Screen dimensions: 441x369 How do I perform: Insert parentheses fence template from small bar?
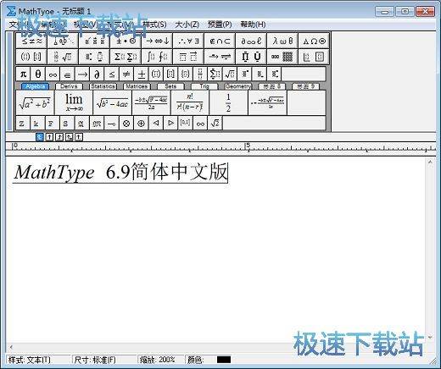point(156,74)
